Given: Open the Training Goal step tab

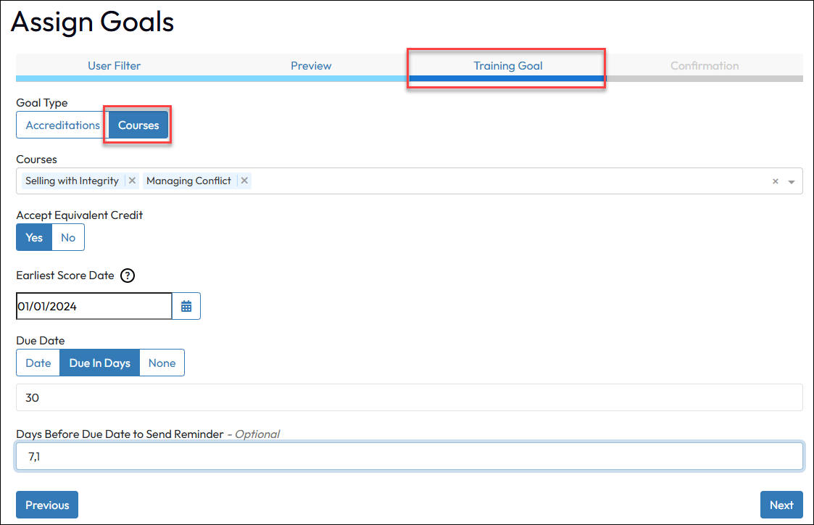Looking at the screenshot, I should point(507,66).
